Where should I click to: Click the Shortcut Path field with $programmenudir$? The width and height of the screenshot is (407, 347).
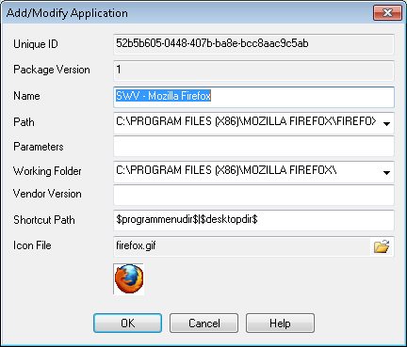pyautogui.click(x=253, y=220)
